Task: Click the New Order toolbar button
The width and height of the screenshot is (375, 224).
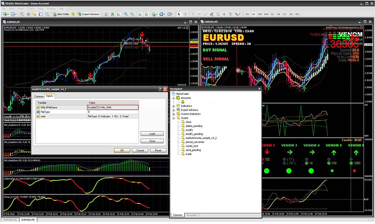Action: [61, 14]
